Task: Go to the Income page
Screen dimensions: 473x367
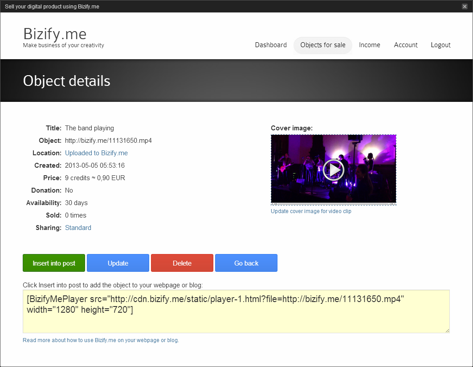Action: (370, 45)
